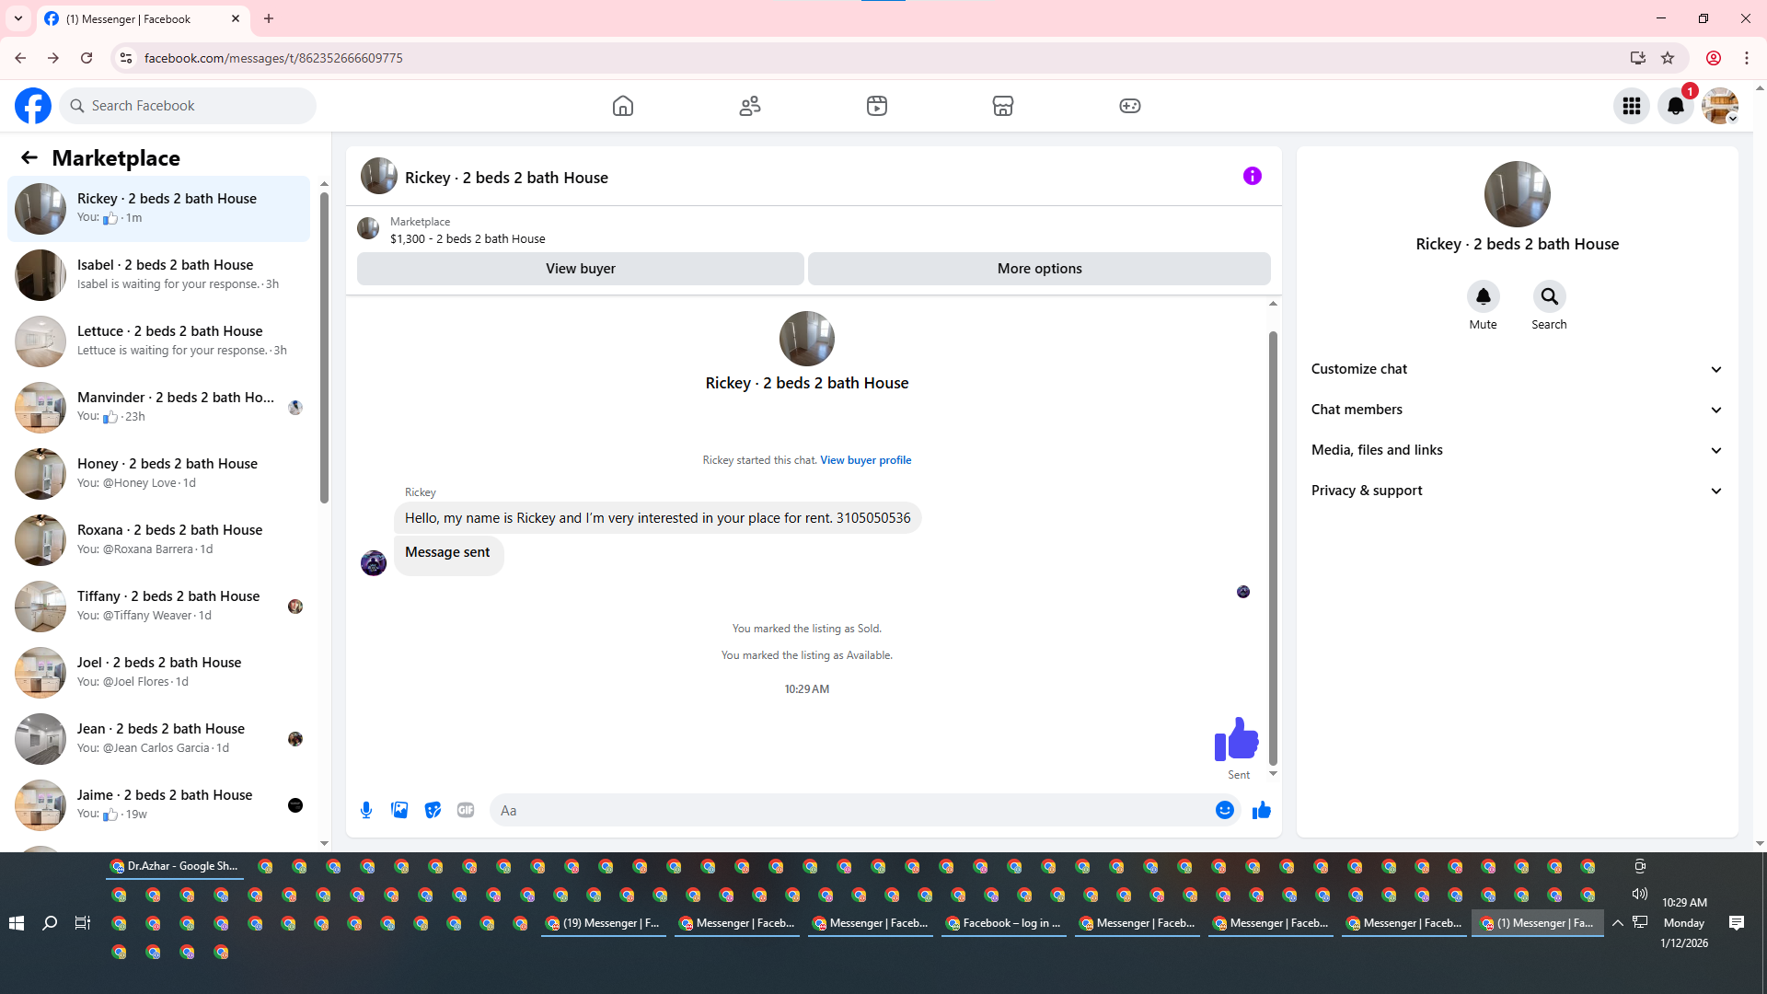Viewport: 1767px width, 994px height.
Task: Open the sticker picker icon
Action: [x=433, y=810]
